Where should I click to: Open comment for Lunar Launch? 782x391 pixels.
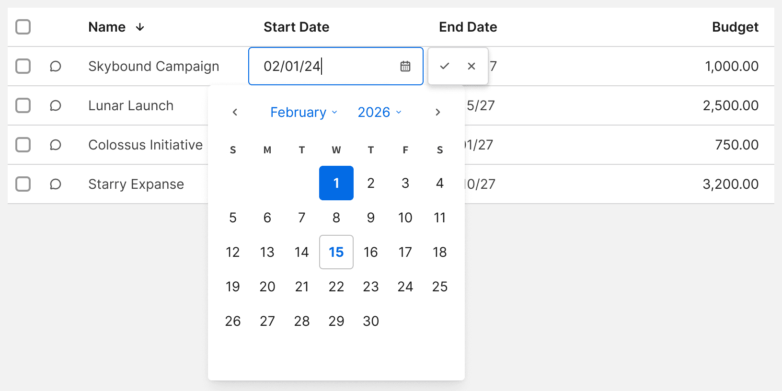[56, 105]
